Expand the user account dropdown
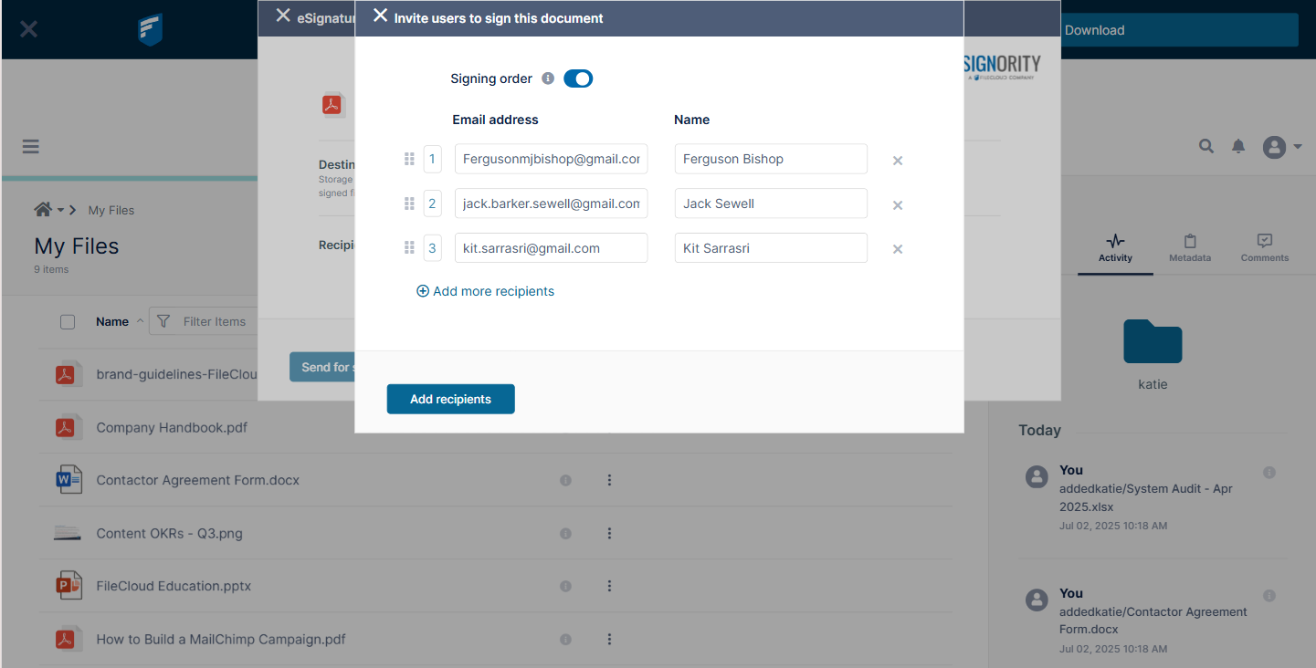The image size is (1316, 668). click(1281, 147)
